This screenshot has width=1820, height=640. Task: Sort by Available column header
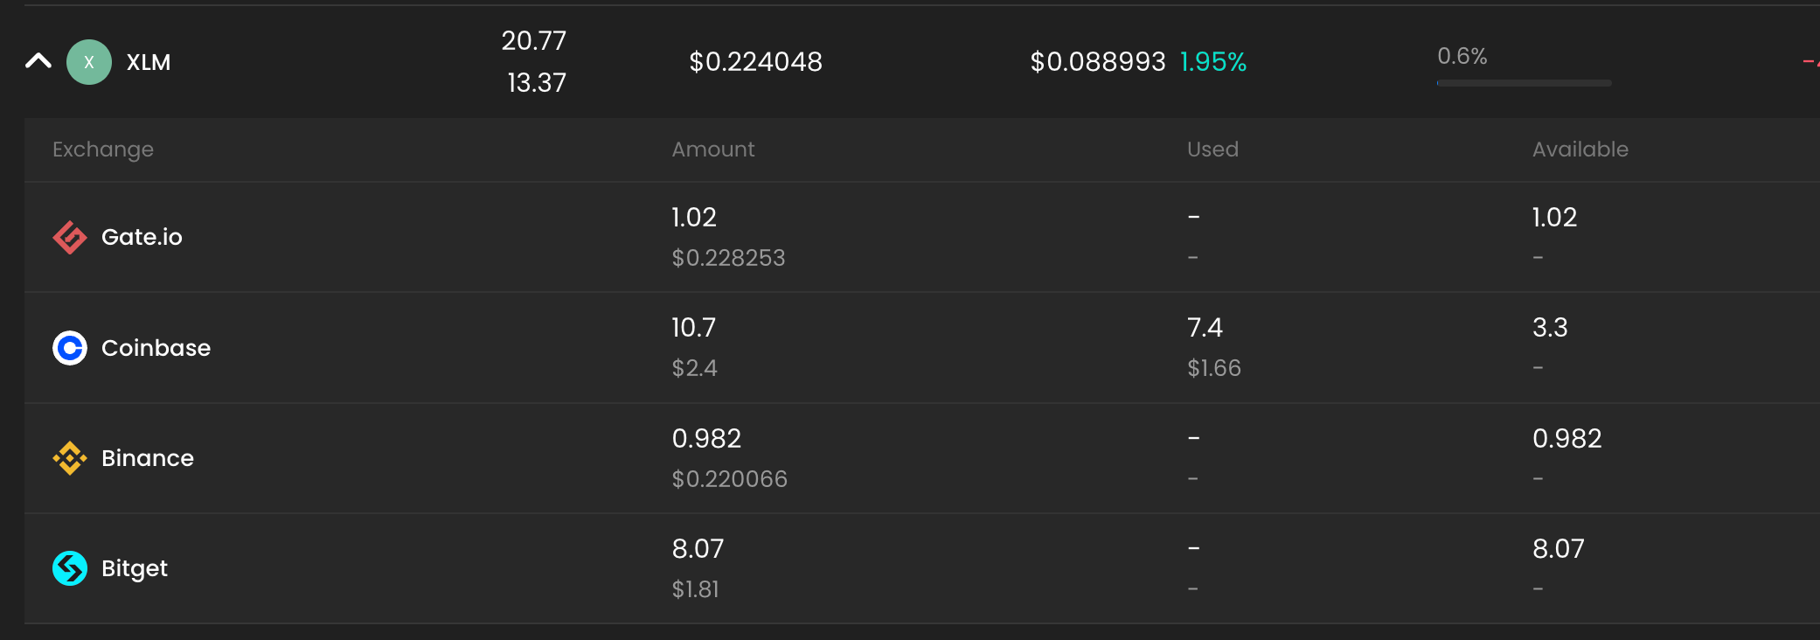click(1580, 150)
